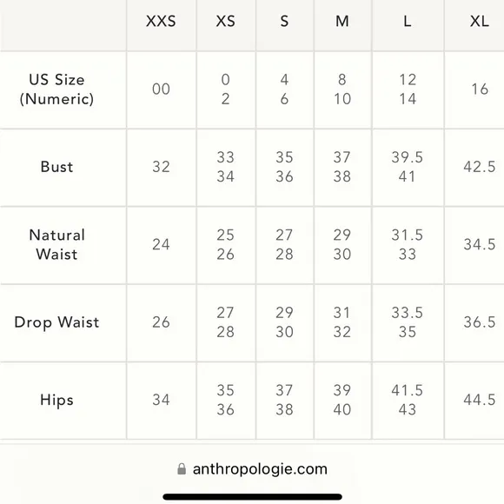Viewport: 504px width, 504px height.
Task: Select the L column header
Action: point(408,22)
